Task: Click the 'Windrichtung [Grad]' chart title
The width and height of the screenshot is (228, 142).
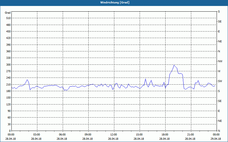Action: tap(115, 3)
